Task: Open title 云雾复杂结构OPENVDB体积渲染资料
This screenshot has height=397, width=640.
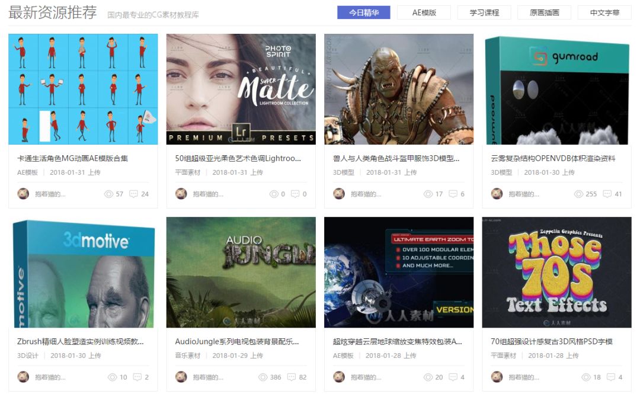Action: click(x=553, y=158)
